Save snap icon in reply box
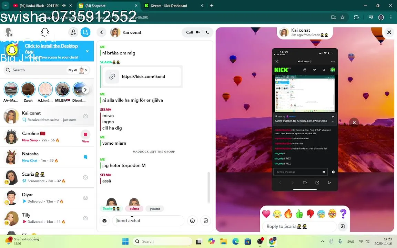Viewport: 397px width, 248px height. click(343, 226)
